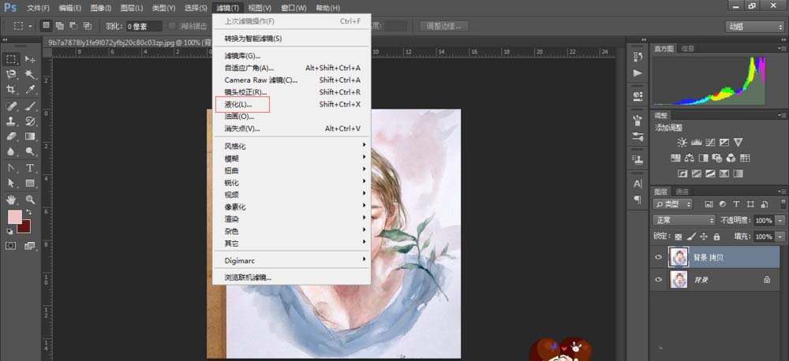Swap foreground and background colors
The height and width of the screenshot is (361, 789).
pos(28,212)
